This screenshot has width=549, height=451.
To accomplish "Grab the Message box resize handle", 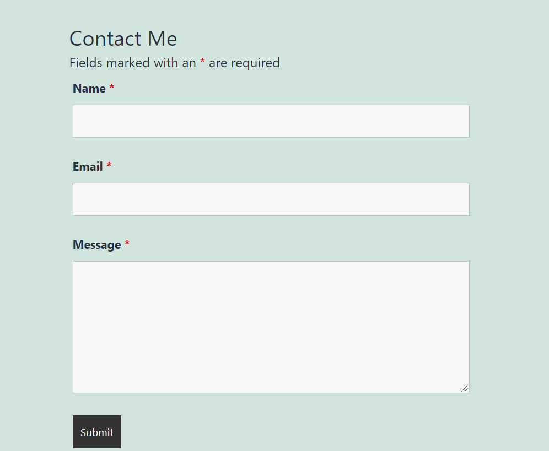I will [465, 388].
